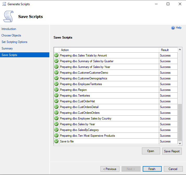
Task: Click the large scroll icon beside Save Scripts heading
Action: (x=8, y=16)
